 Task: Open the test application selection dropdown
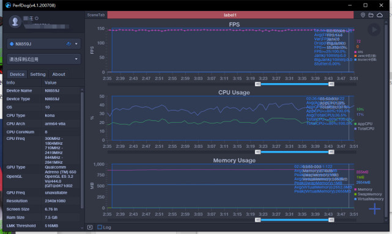[44, 59]
